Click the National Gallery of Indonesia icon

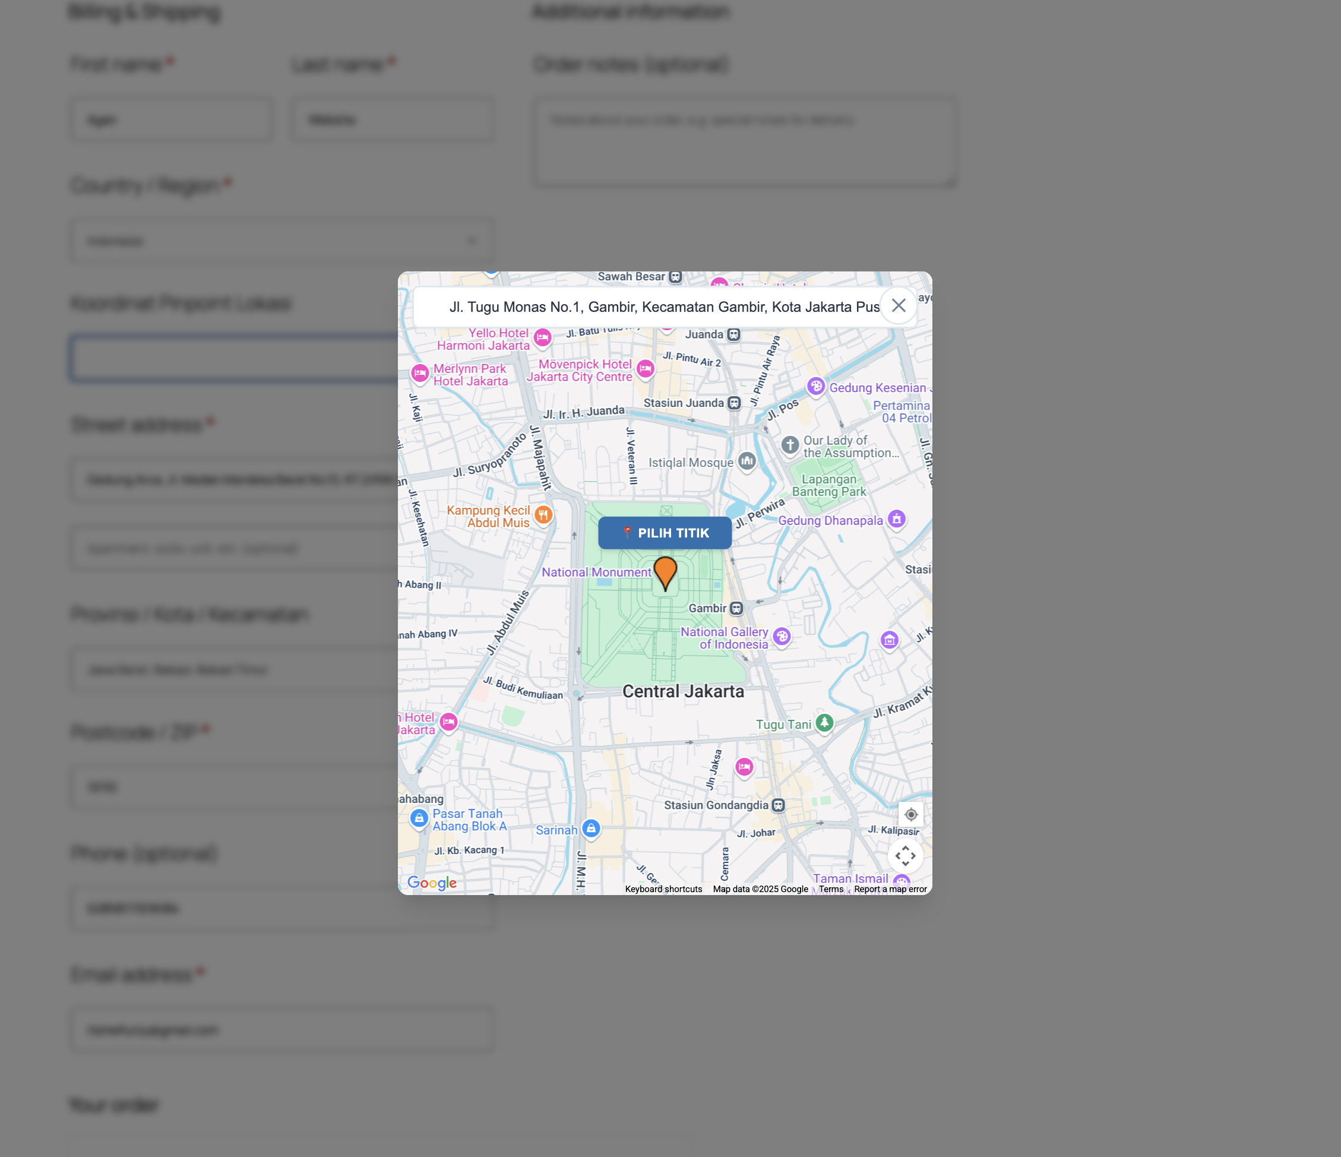(x=782, y=637)
